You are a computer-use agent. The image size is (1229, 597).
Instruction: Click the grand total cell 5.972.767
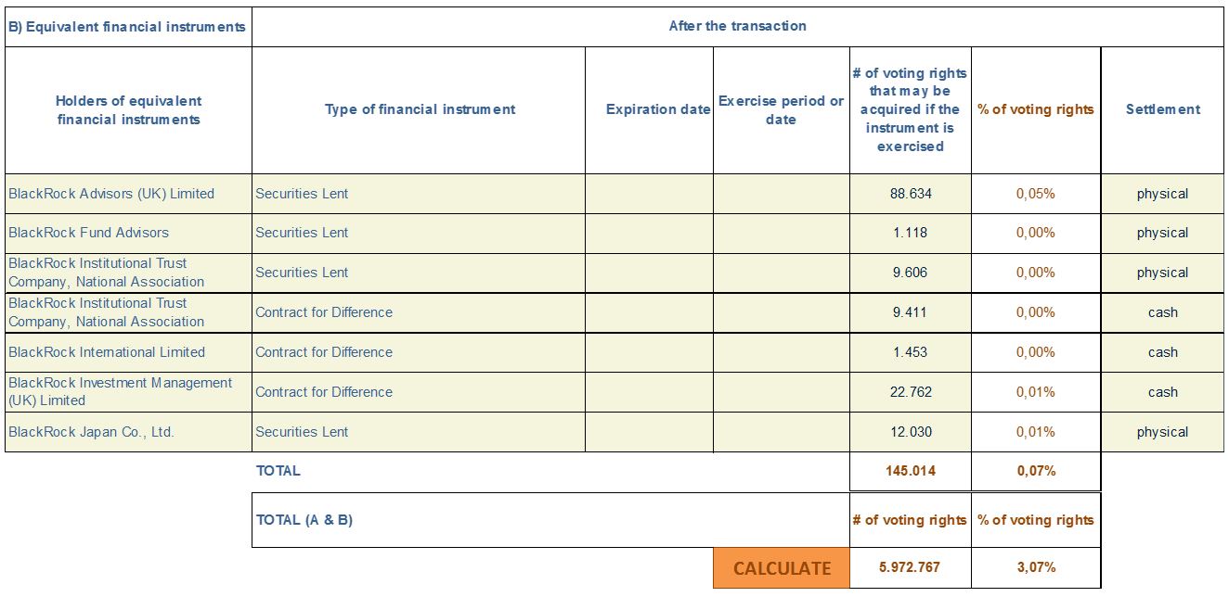tap(911, 567)
